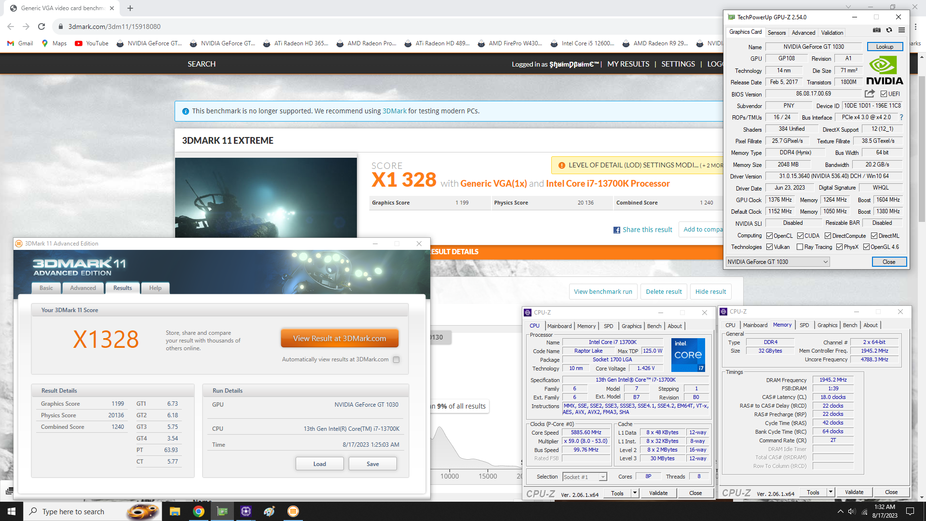Open the Maps bookmark
The height and width of the screenshot is (521, 926).
pyautogui.click(x=54, y=43)
